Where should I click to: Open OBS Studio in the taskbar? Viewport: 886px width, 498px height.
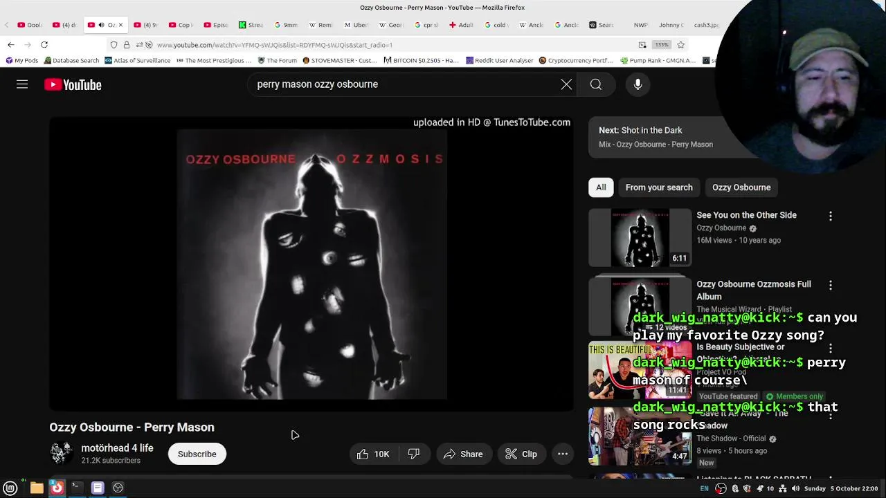pos(118,488)
